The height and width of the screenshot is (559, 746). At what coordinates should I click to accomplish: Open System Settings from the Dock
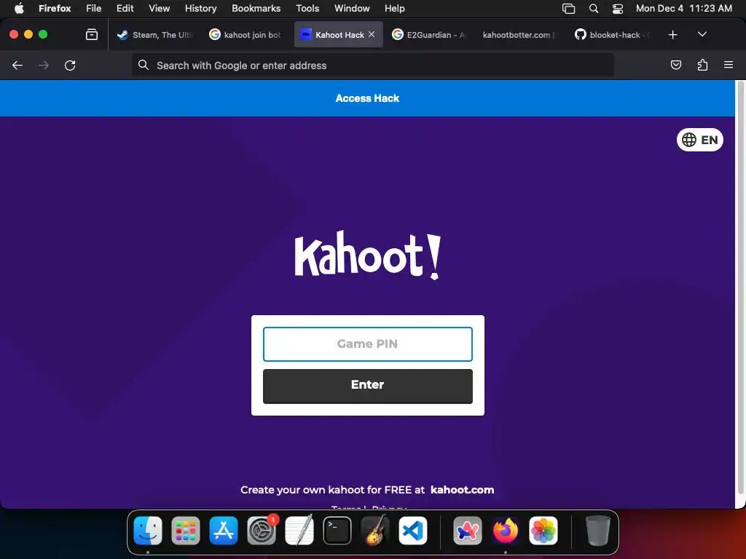[x=262, y=531]
